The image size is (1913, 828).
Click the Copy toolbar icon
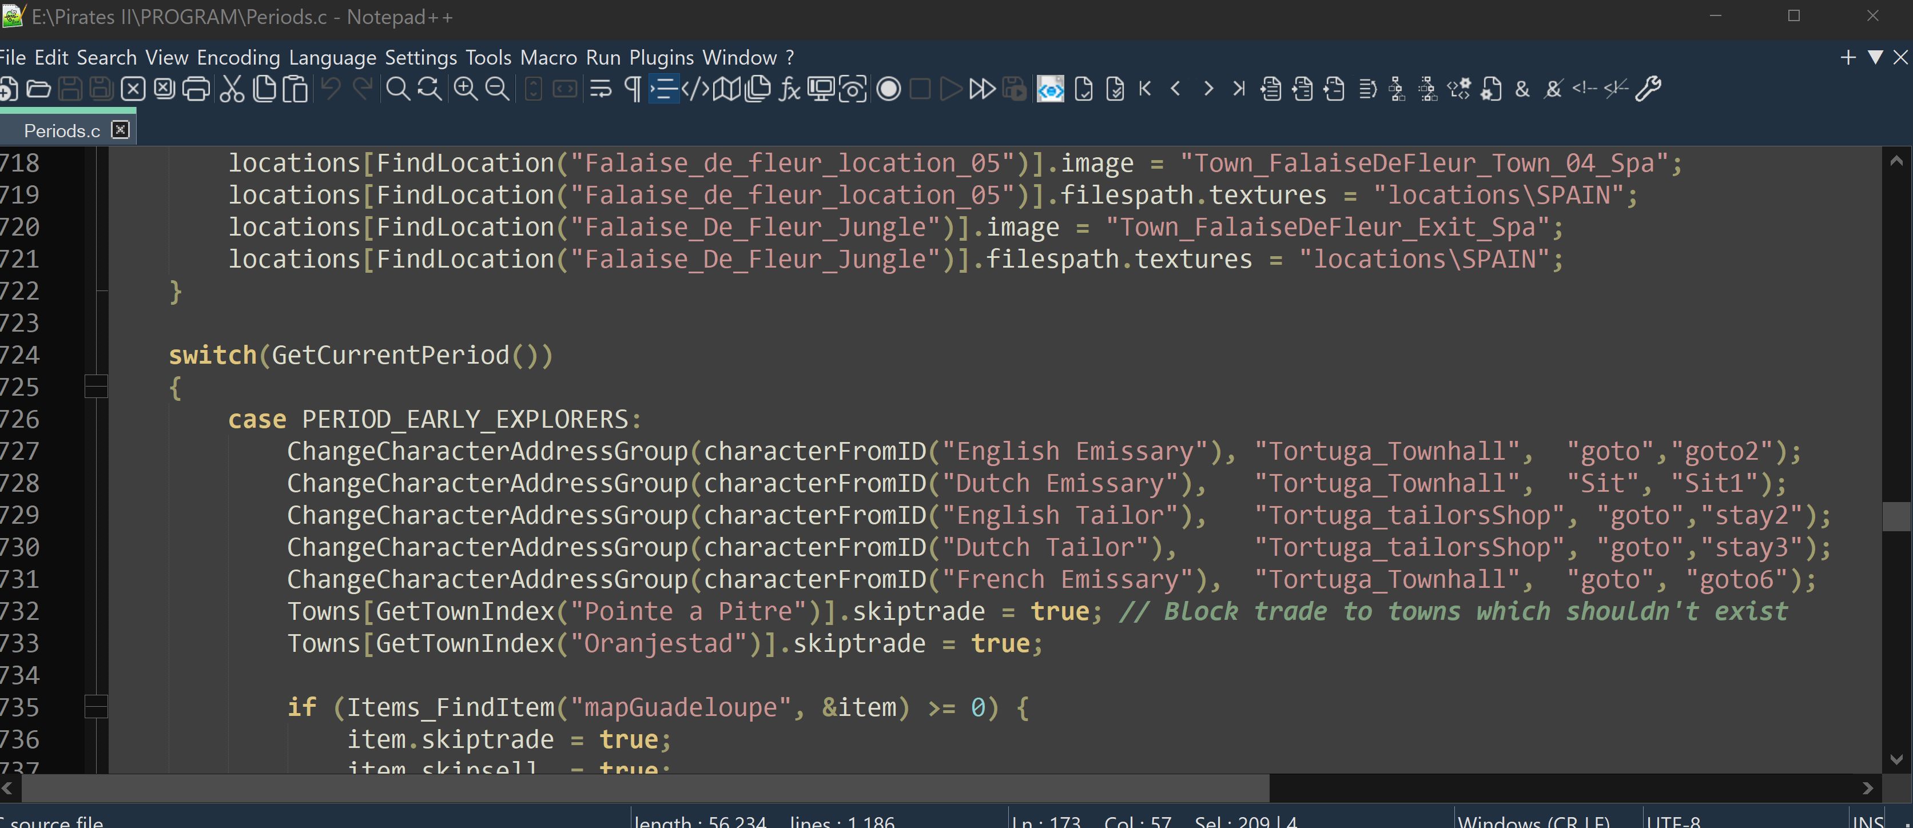pos(264,89)
